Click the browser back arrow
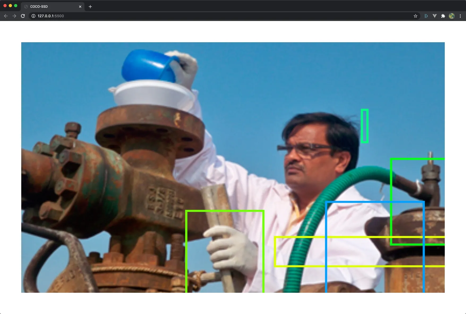Viewport: 466px width, 314px height. (x=6, y=16)
